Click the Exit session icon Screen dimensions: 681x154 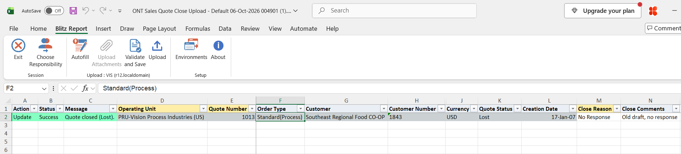18,46
